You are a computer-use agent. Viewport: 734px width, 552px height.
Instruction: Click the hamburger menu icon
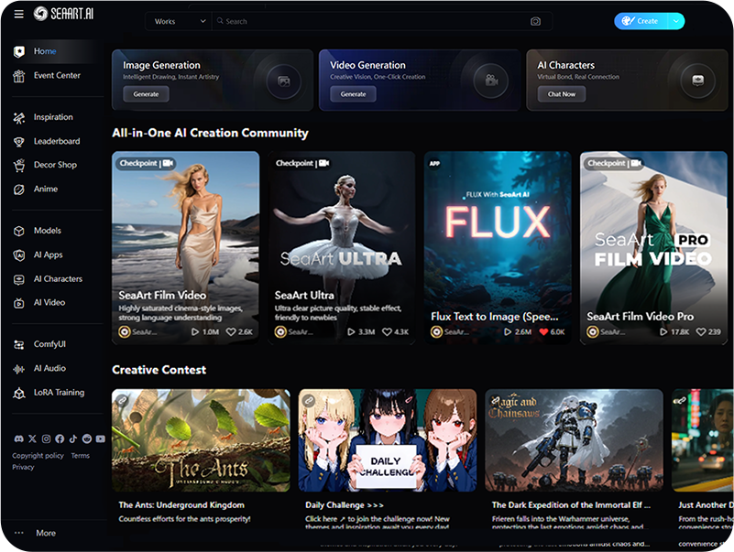(19, 14)
